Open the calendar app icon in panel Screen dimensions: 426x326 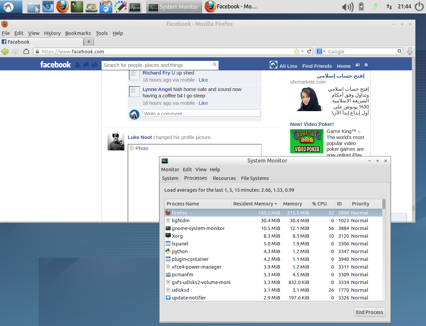point(106,7)
